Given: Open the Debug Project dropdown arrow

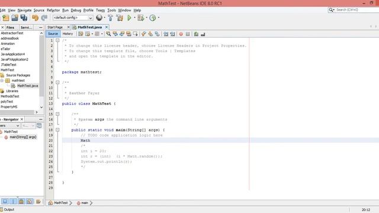Looking at the screenshot, I should (x=146, y=17).
